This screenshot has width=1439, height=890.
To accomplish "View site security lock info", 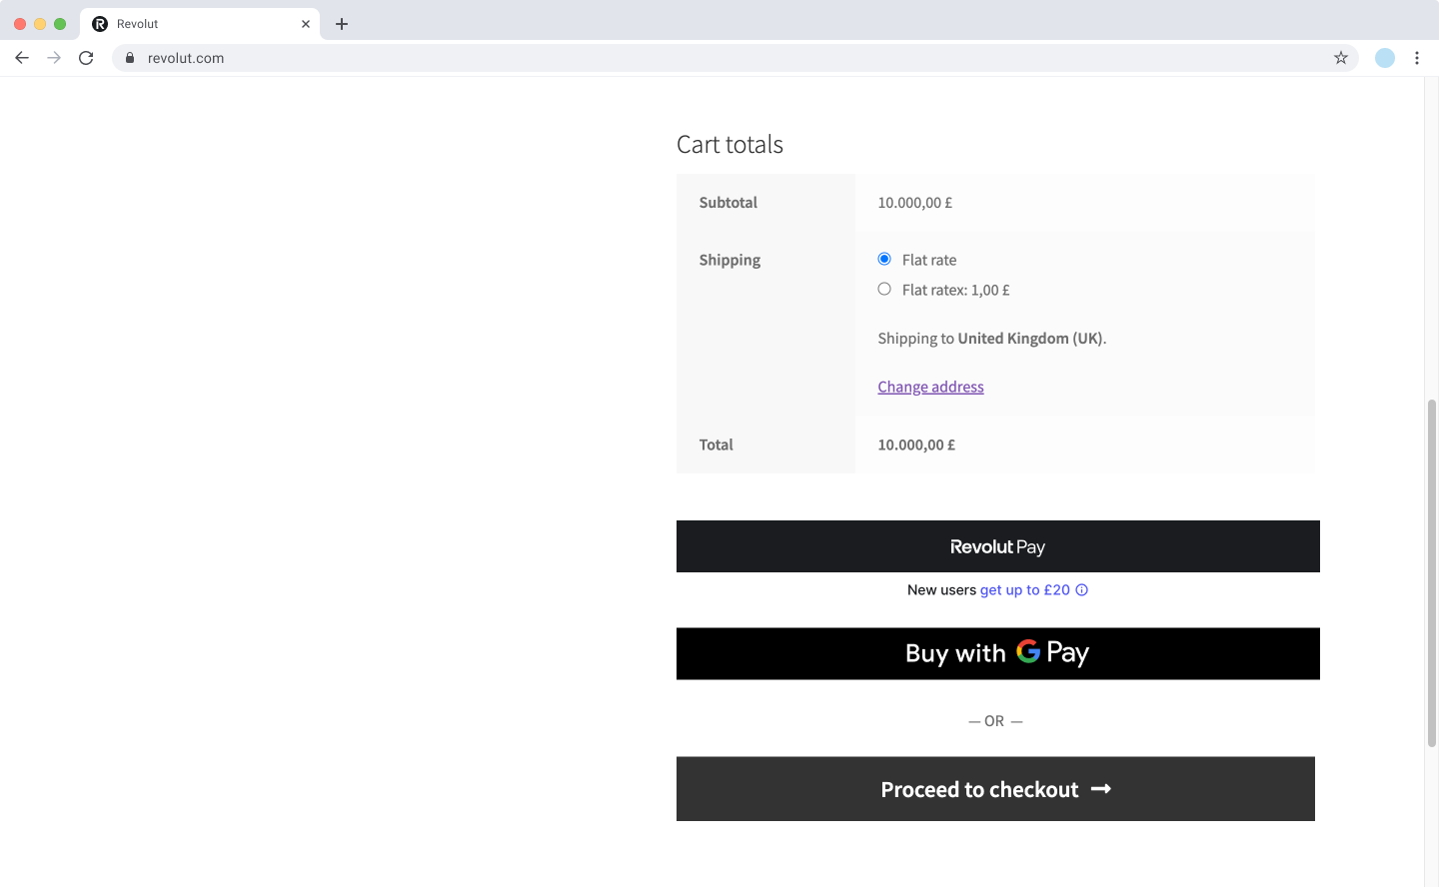I will click(x=130, y=58).
